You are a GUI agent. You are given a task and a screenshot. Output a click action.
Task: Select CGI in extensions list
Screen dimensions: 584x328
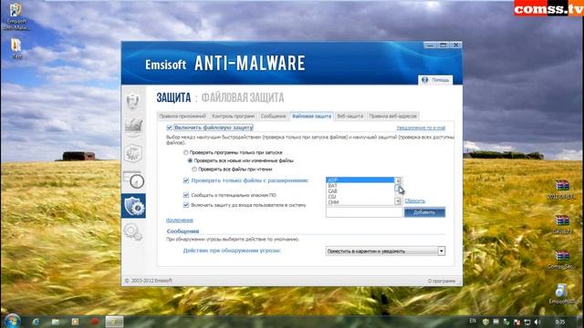pos(360,197)
